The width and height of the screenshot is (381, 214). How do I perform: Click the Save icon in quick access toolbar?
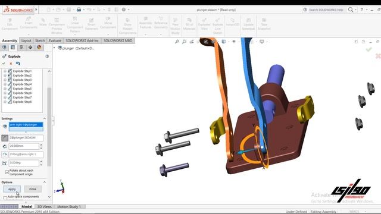click(69, 10)
